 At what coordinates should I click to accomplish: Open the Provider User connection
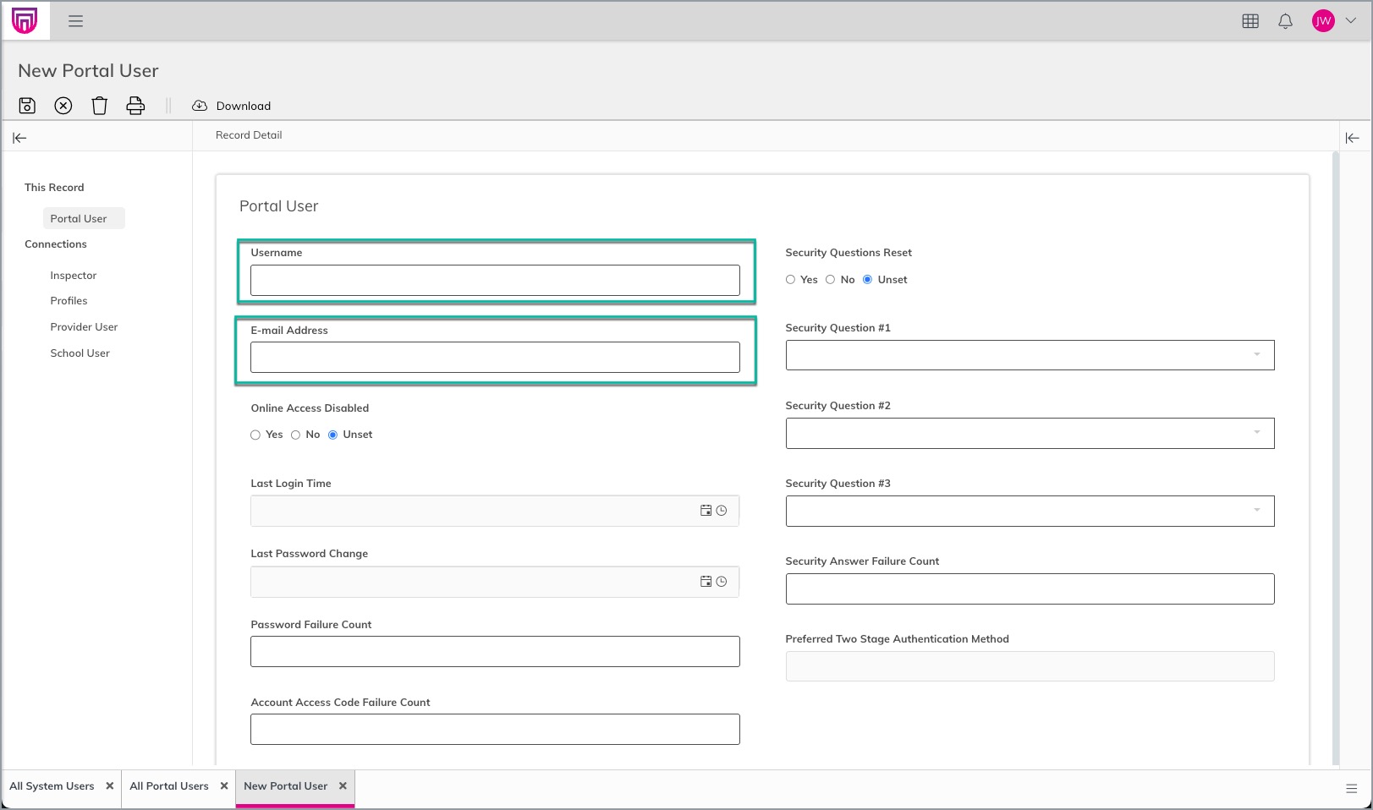[x=84, y=327]
